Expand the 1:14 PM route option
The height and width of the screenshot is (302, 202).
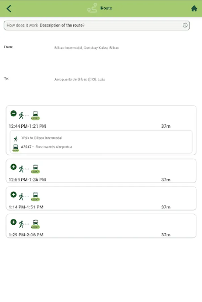(13, 194)
